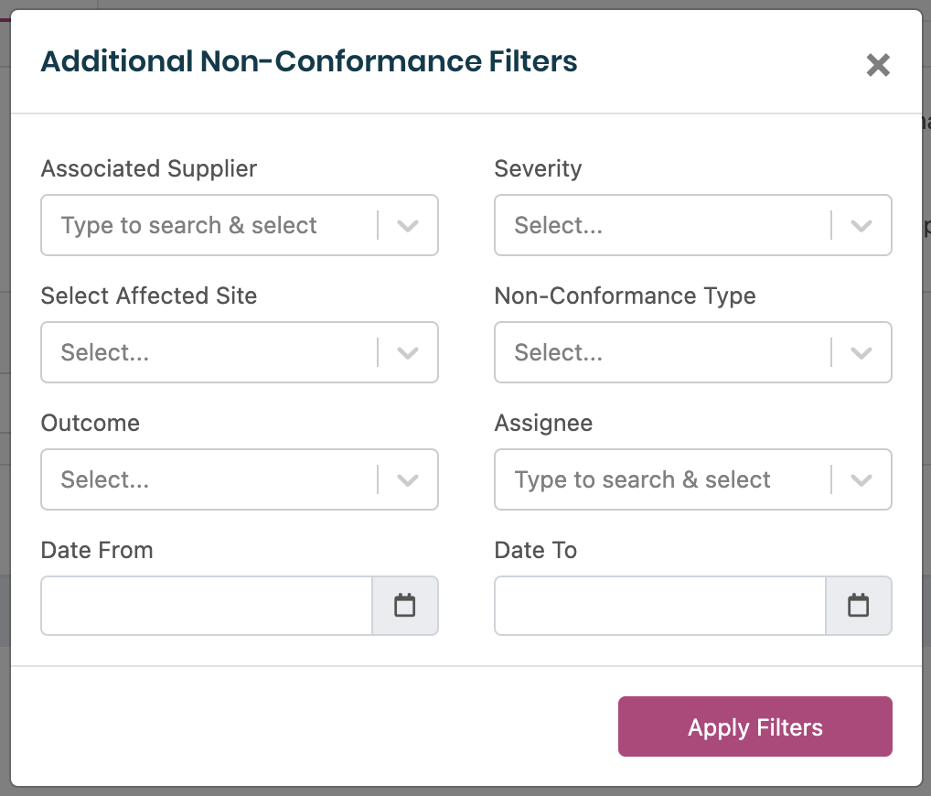Expand the Non-Conformance Type dropdown chevron
The image size is (931, 796).
[x=861, y=352]
